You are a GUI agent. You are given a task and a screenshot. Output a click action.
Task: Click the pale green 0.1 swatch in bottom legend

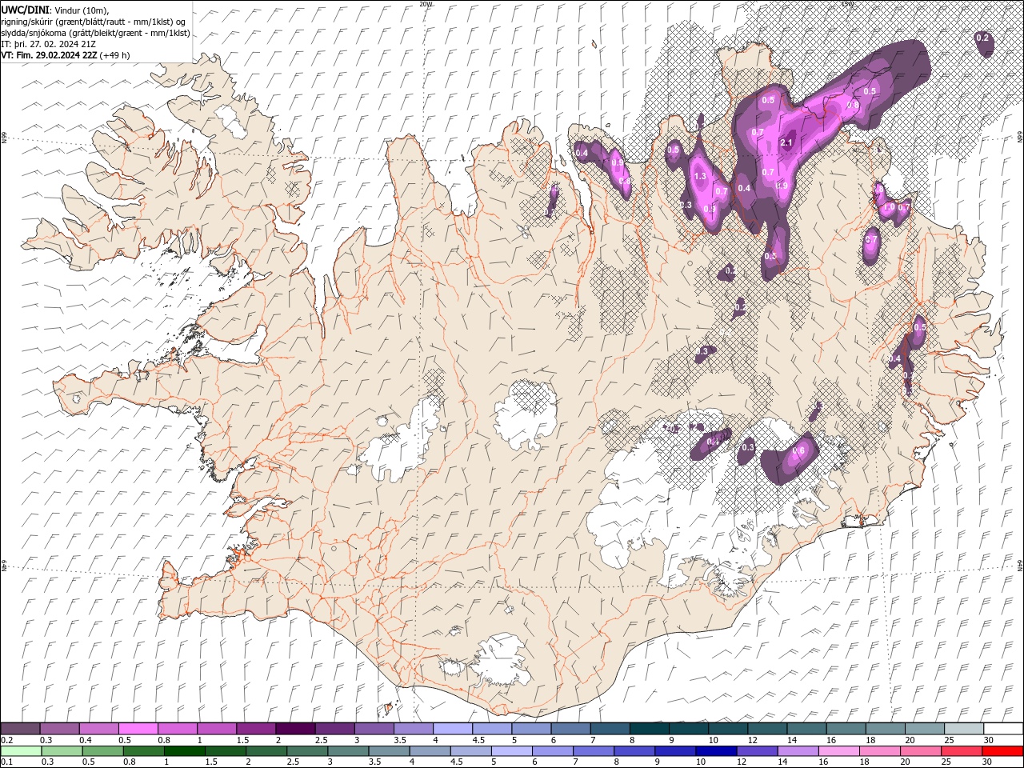(20, 751)
